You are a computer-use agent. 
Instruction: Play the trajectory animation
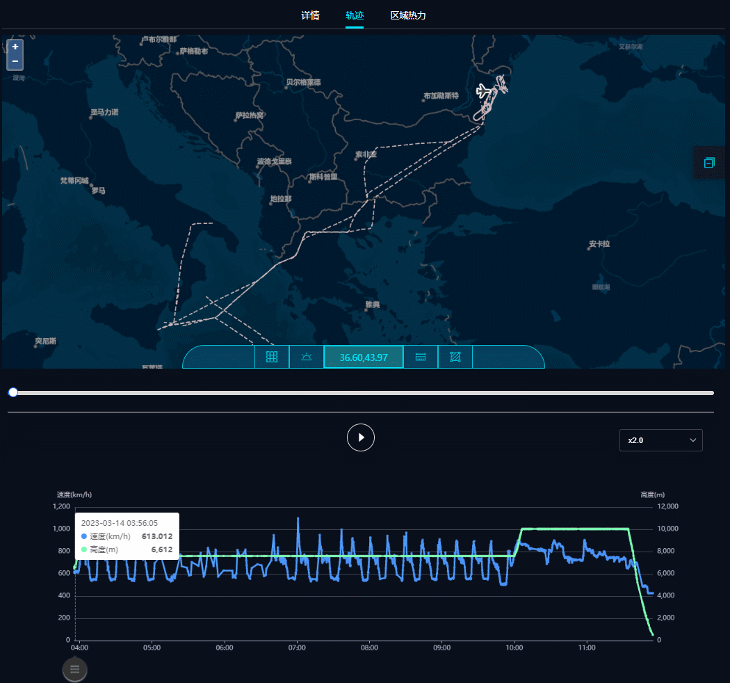[361, 437]
